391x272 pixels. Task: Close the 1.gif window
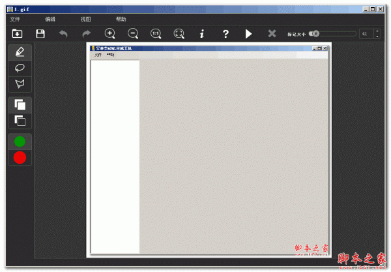pyautogui.click(x=380, y=9)
